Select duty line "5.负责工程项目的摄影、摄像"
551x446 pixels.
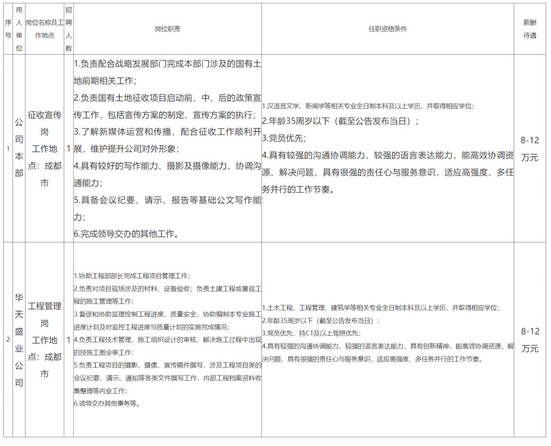click(x=168, y=378)
